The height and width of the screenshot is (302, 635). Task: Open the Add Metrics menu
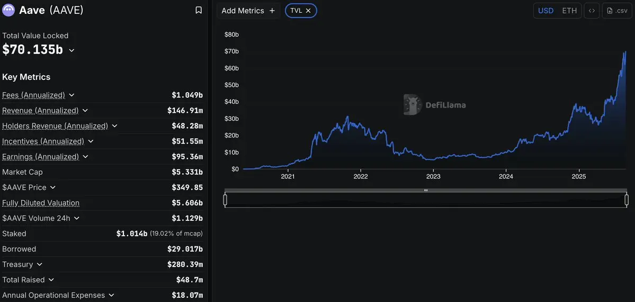point(248,11)
